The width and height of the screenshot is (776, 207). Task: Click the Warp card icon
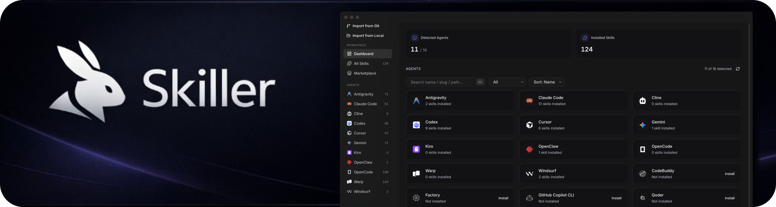tap(416, 174)
